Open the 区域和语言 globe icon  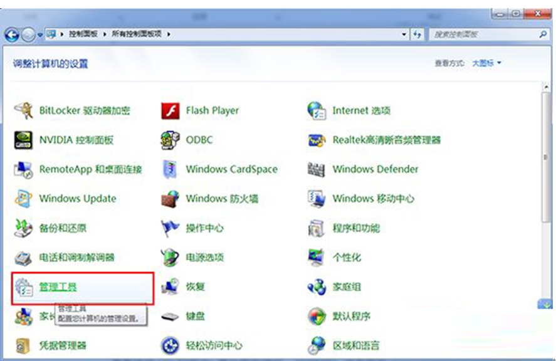pyautogui.click(x=317, y=346)
